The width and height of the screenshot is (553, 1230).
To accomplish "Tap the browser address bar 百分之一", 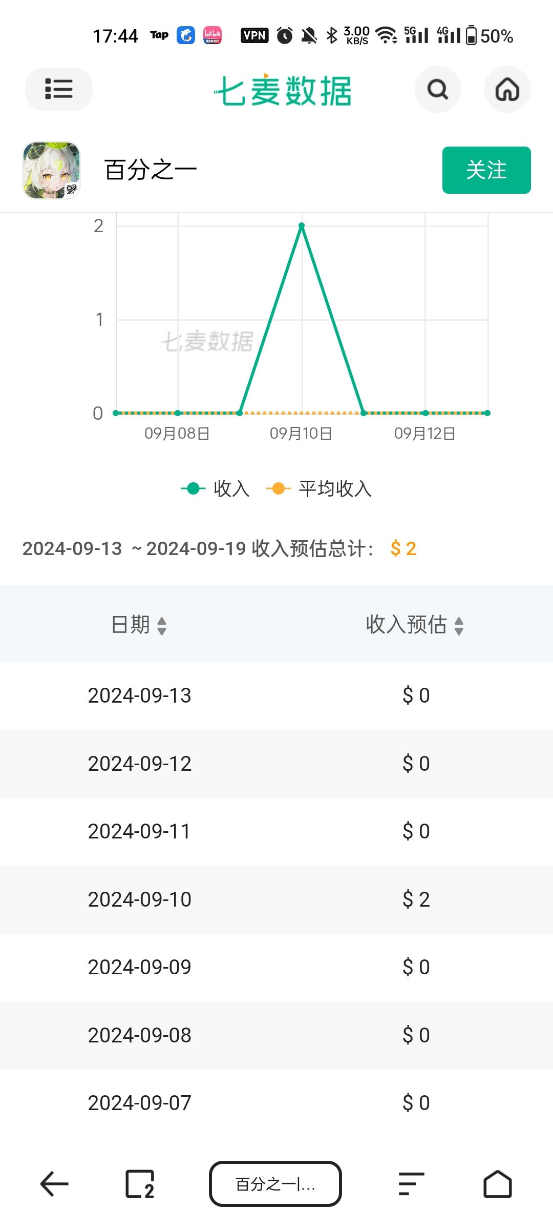I will click(x=275, y=1184).
